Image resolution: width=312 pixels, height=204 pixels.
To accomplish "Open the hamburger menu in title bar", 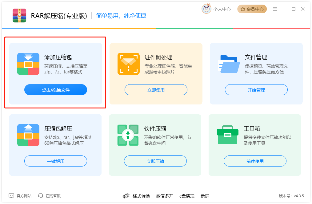I will point(275,9).
